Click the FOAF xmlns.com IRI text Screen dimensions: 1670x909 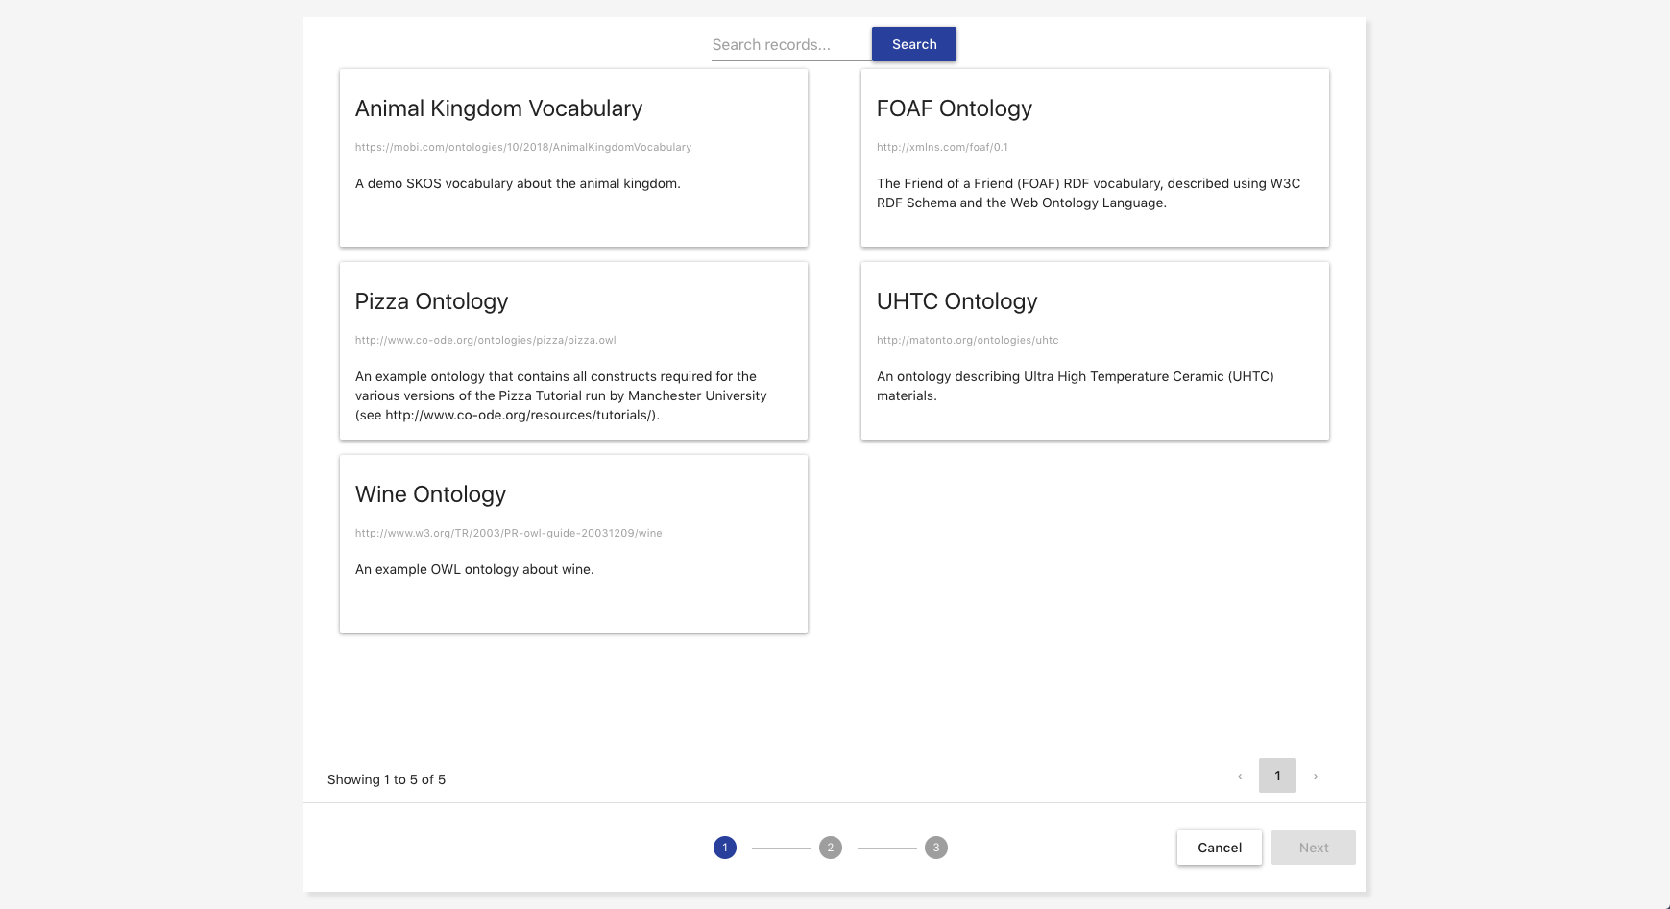coord(942,148)
